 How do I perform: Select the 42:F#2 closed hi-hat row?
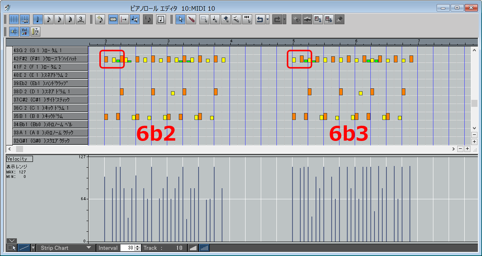tap(50, 59)
